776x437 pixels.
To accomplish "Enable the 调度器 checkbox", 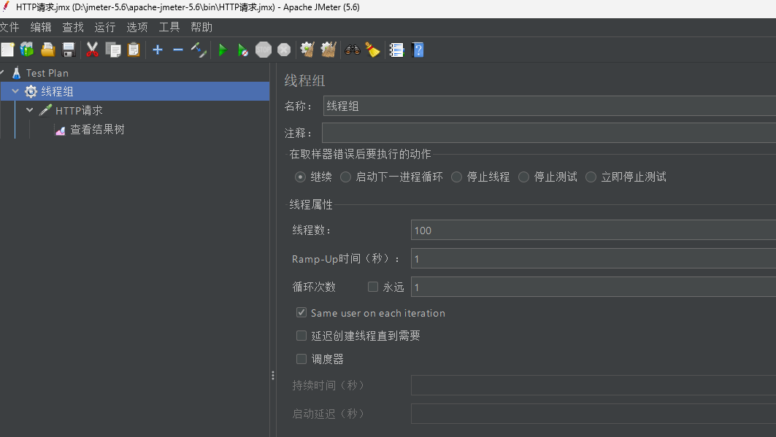I will click(x=301, y=359).
